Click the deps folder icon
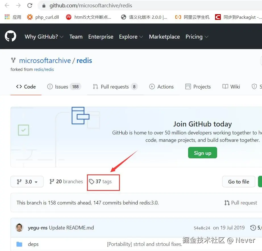This screenshot has width=262, height=251. 19,244
